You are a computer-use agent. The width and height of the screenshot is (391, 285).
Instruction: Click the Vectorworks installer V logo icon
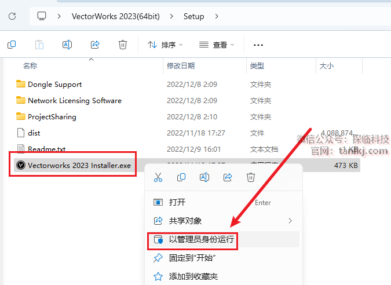(21, 165)
